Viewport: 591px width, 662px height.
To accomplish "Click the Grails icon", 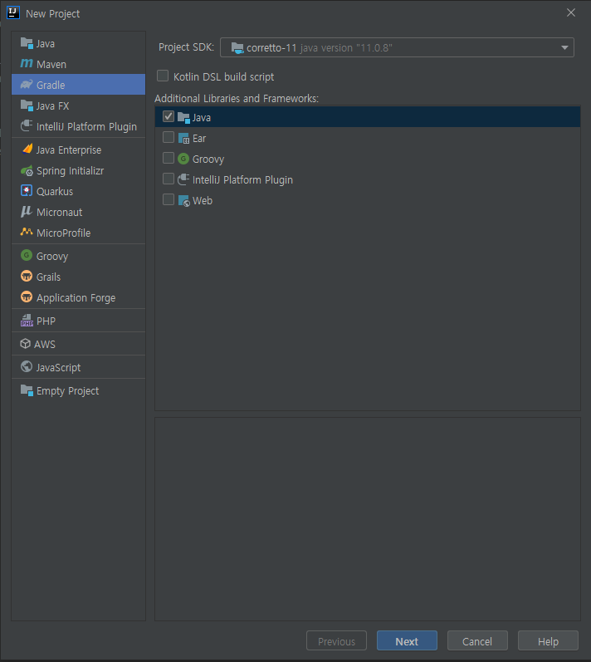I will [x=27, y=276].
